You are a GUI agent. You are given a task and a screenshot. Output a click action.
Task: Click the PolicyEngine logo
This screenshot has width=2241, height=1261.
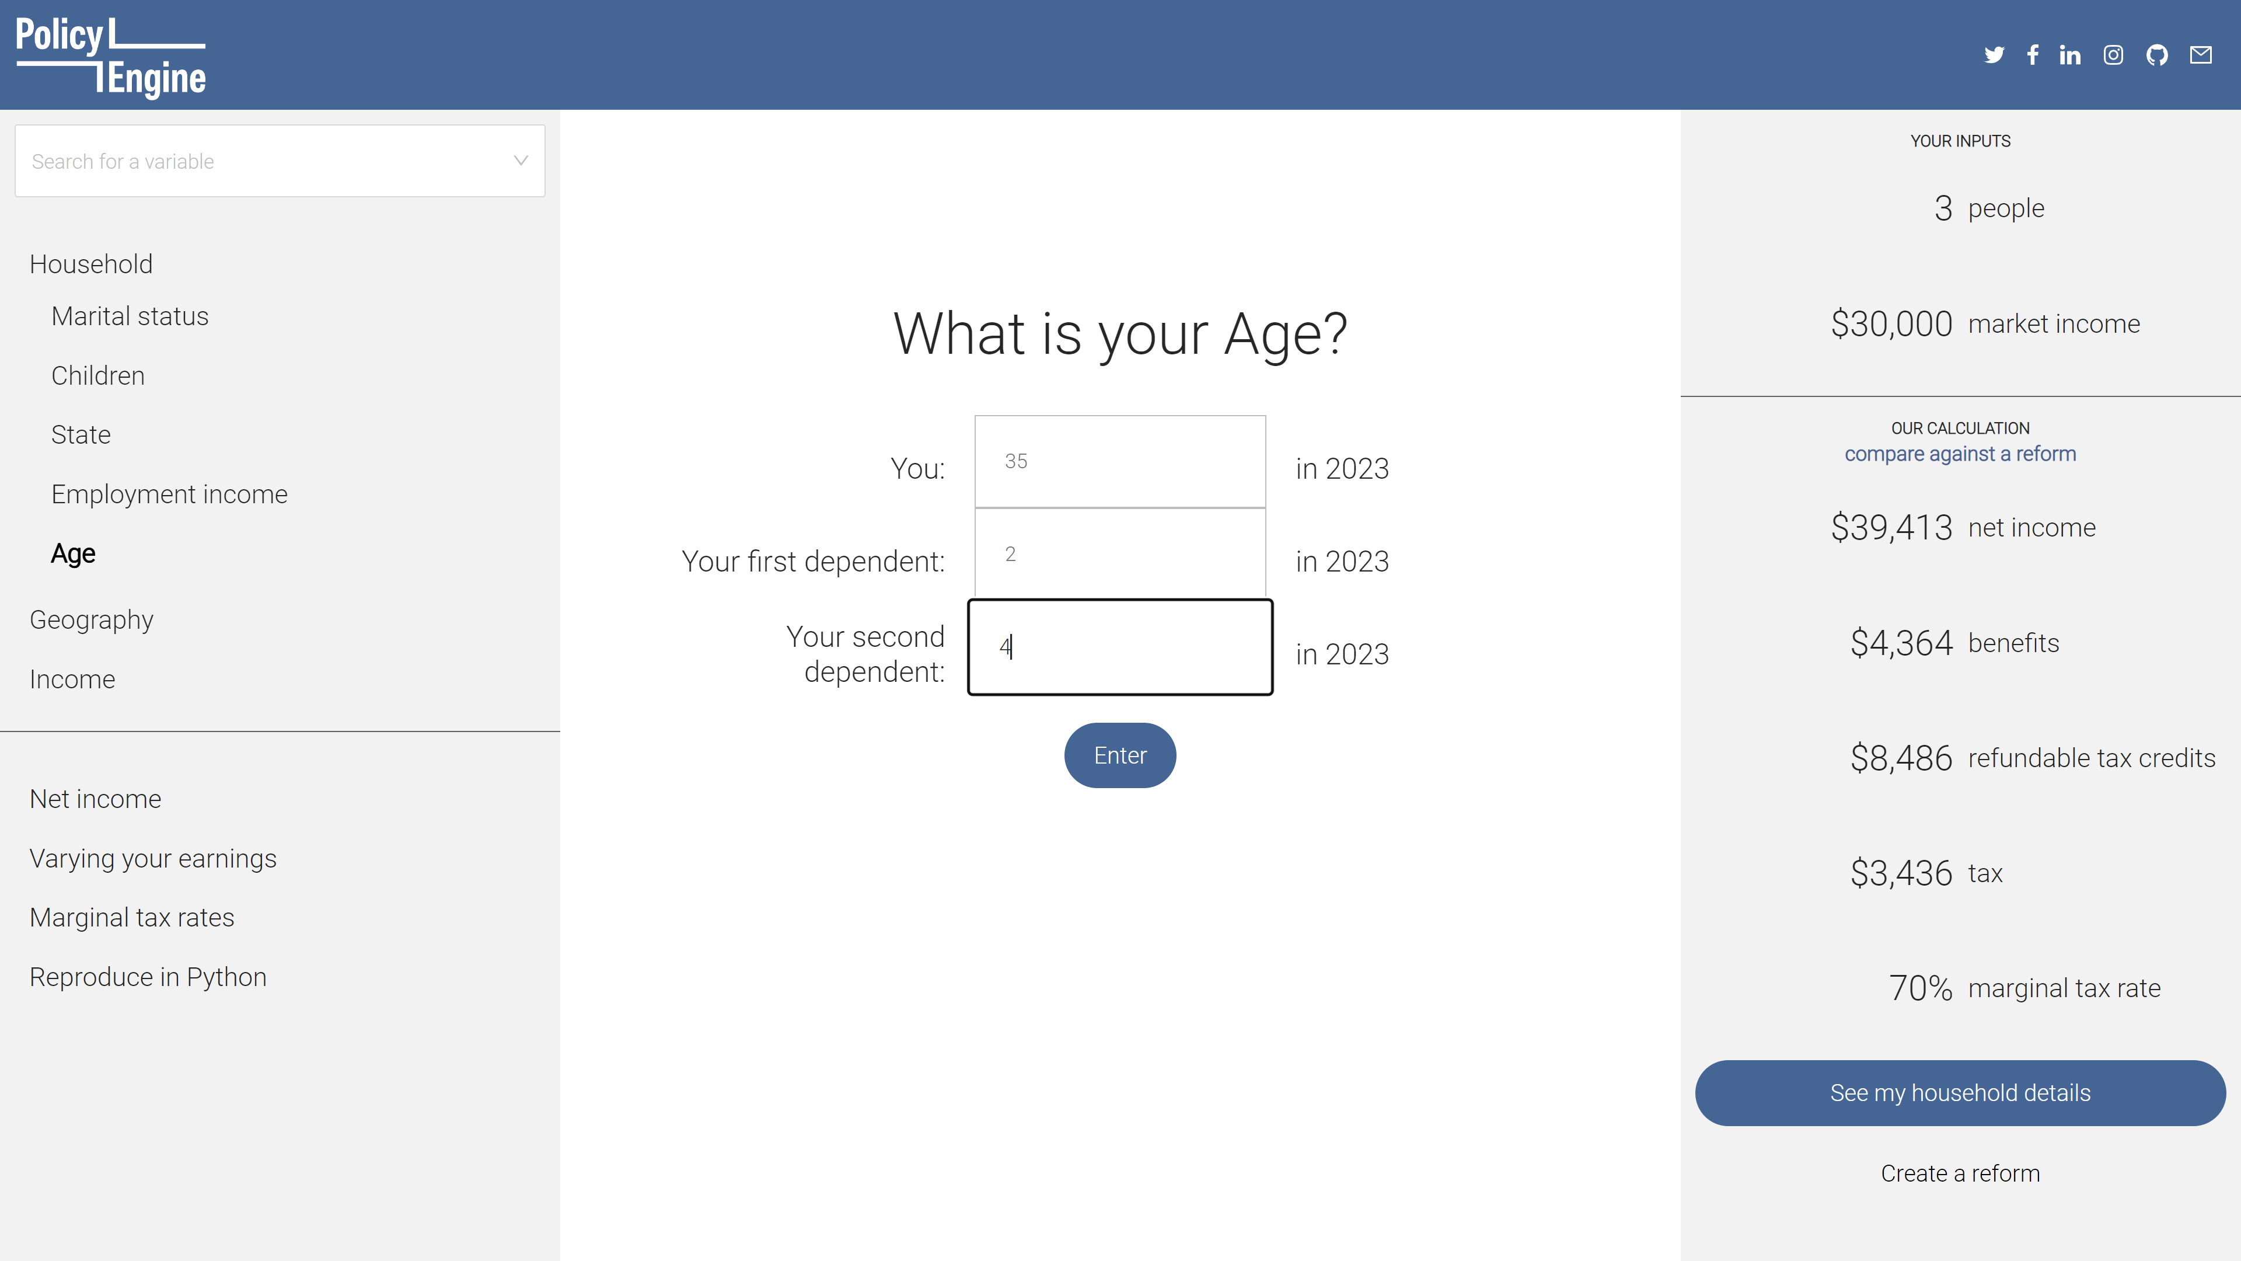click(x=110, y=55)
